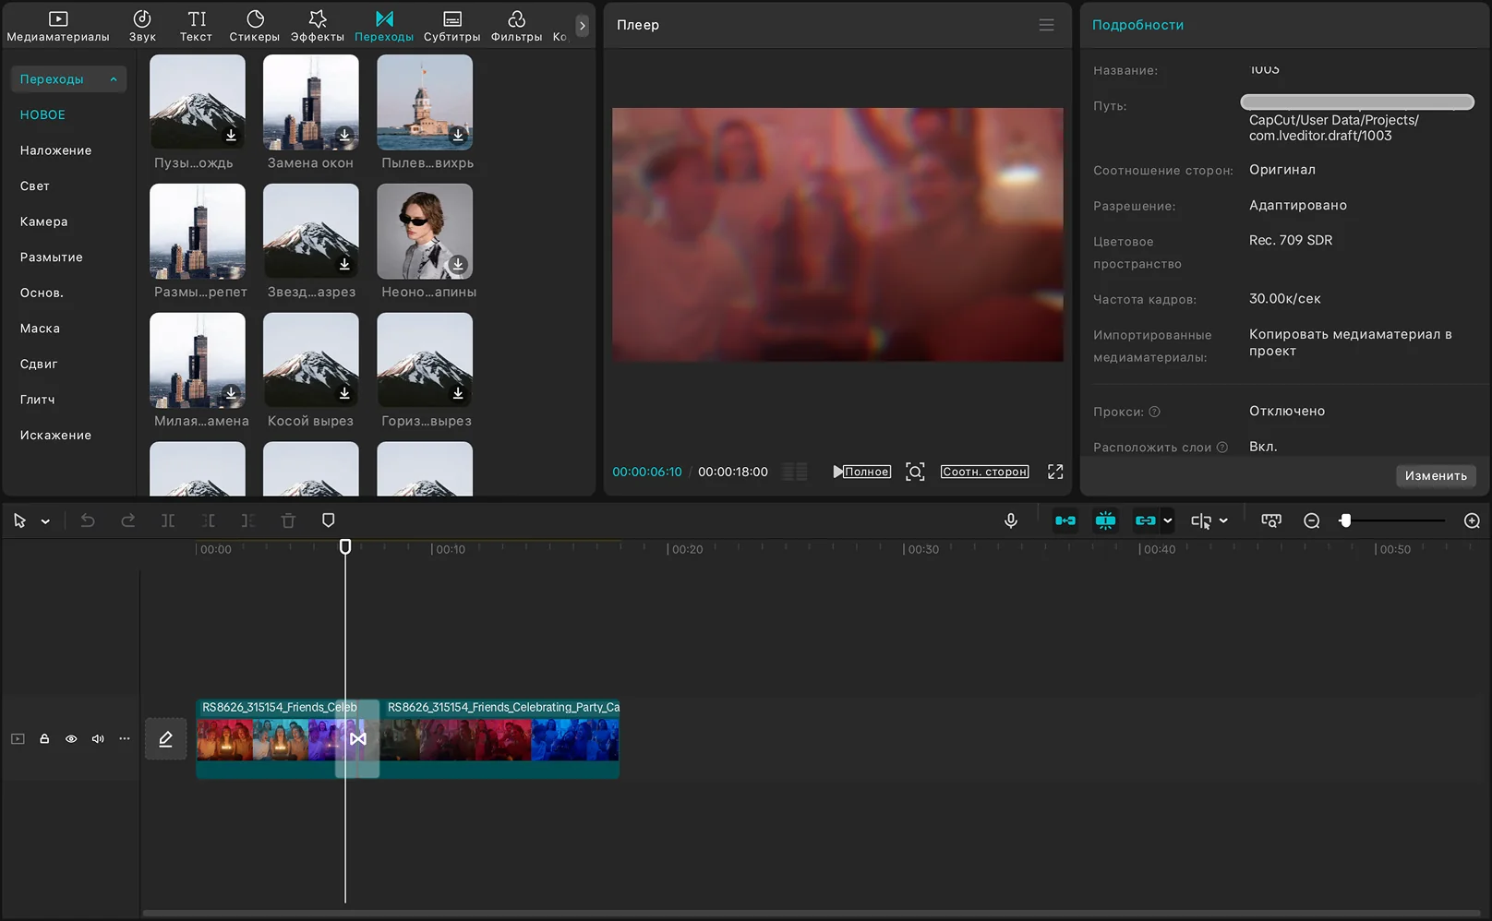The image size is (1492, 921).
Task: Hide the video track with eye icon
Action: pyautogui.click(x=71, y=738)
